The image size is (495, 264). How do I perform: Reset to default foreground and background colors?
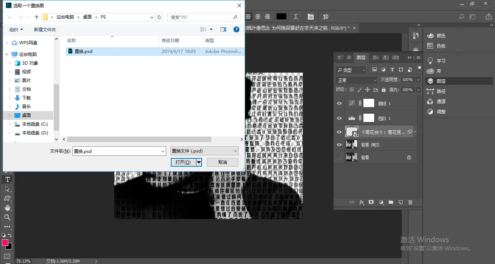click(4, 235)
